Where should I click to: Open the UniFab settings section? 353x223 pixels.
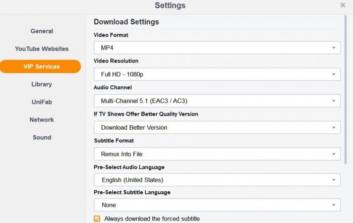(x=41, y=102)
